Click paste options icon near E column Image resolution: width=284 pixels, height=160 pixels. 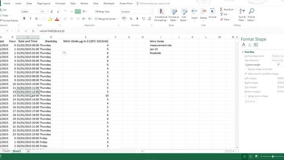pyautogui.click(x=65, y=53)
